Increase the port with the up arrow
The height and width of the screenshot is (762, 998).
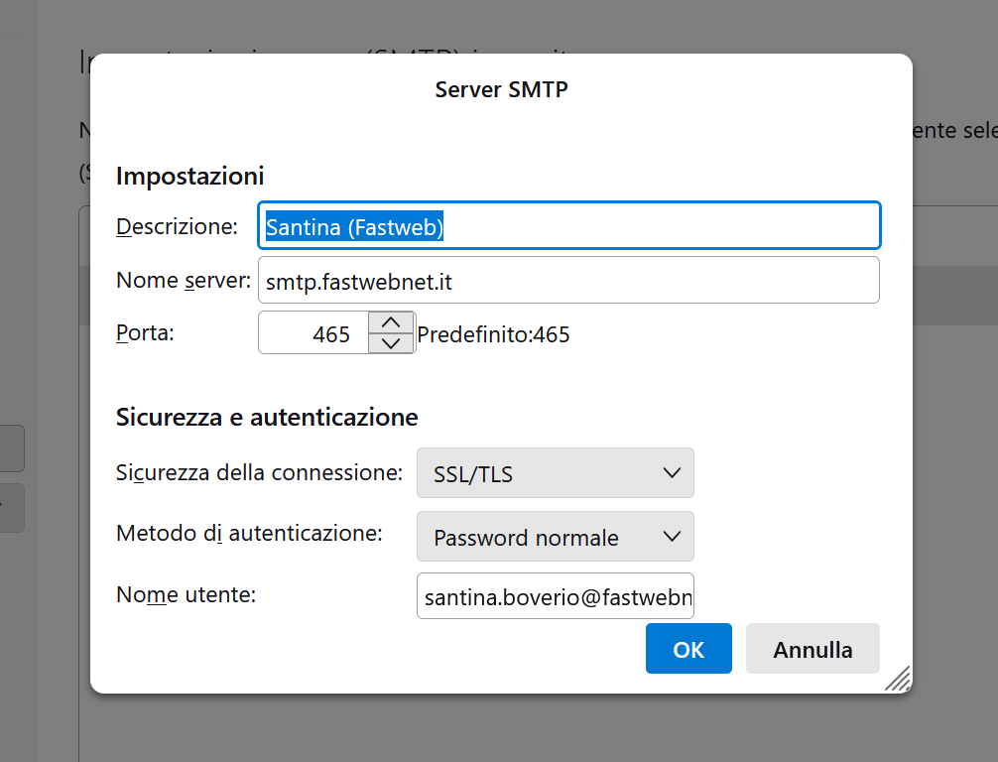click(391, 322)
